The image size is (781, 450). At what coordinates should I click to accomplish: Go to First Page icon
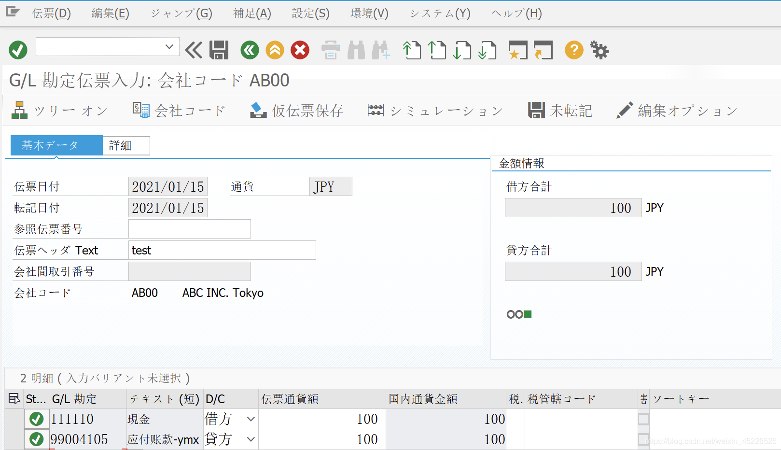[x=412, y=50]
